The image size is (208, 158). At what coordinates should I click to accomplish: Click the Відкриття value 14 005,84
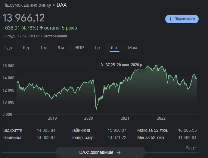pos(46,130)
